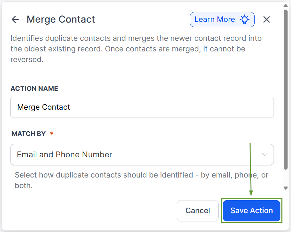Click the lightbulb icon beside Learn More

[244, 20]
